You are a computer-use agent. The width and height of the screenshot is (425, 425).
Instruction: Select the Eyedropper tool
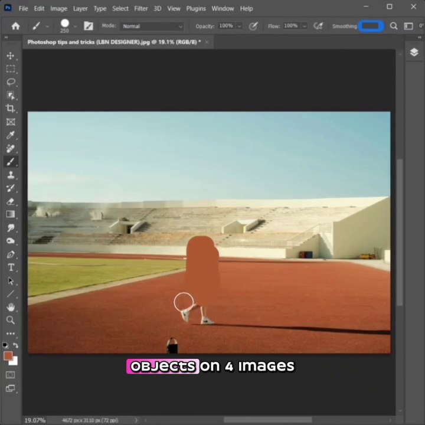click(x=10, y=135)
